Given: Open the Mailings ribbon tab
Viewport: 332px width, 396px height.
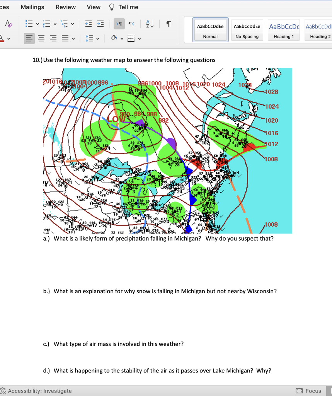Looking at the screenshot, I should point(32,7).
